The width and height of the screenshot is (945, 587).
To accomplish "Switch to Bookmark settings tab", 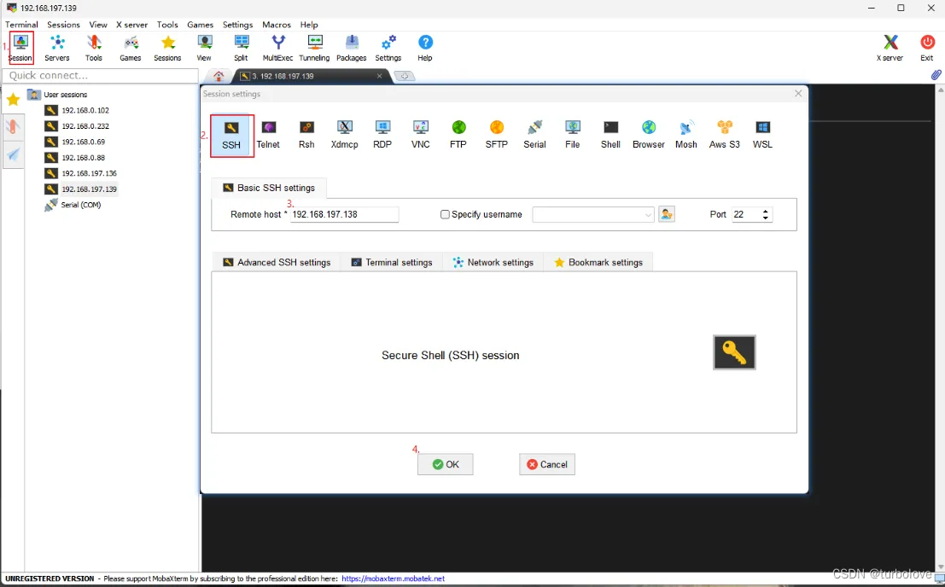I will pos(598,263).
